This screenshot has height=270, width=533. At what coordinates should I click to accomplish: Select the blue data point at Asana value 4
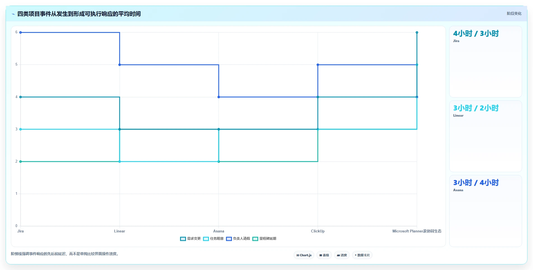pos(219,97)
